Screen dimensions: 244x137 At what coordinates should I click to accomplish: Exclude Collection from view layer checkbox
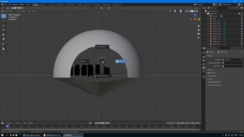[x=239, y=14]
